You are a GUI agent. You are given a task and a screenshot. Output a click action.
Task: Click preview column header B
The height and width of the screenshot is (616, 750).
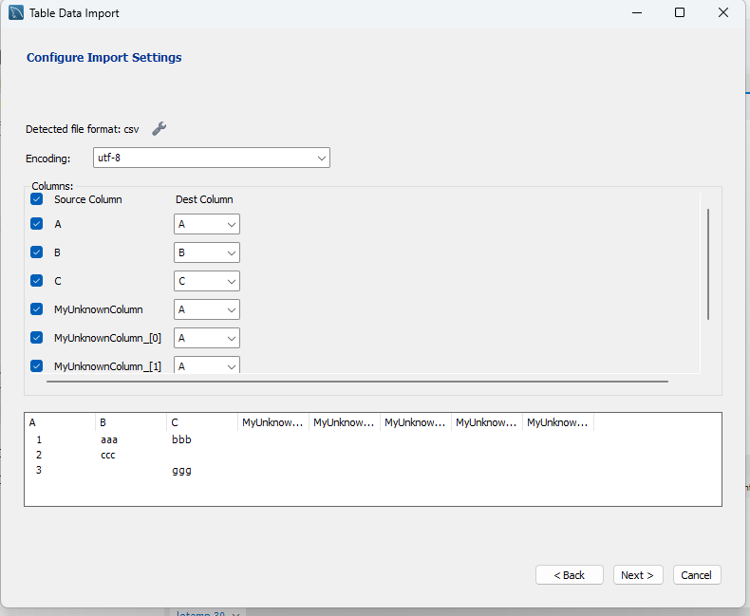point(131,422)
